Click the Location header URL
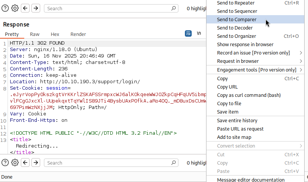 (90, 82)
